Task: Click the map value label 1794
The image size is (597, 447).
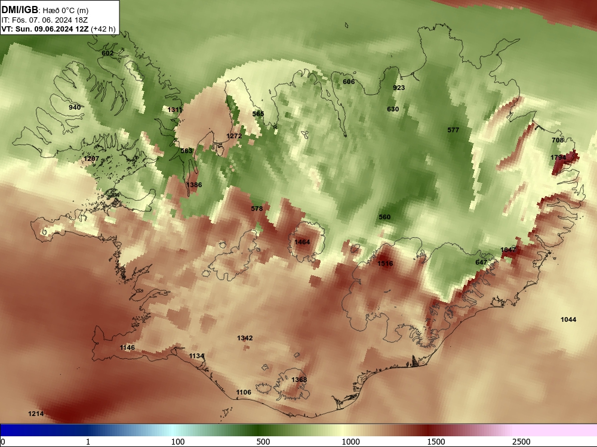Action: [558, 157]
